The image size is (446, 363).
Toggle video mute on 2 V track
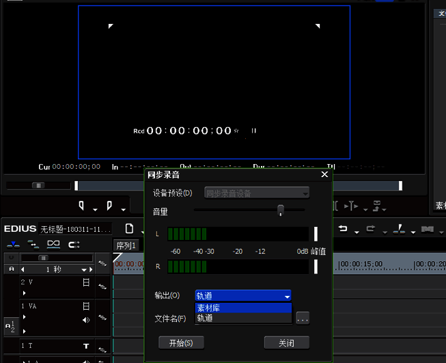[86, 282]
